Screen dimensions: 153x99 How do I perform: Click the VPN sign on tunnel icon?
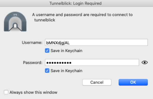coord(15,15)
